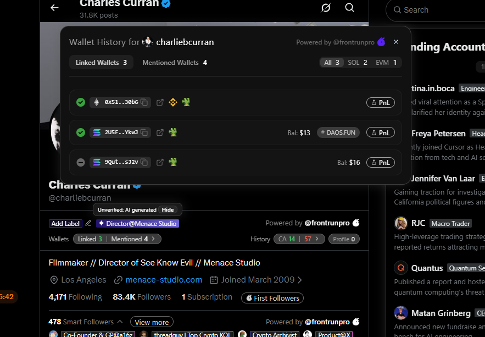Click the purple frontrunpro logo in popup

point(381,42)
